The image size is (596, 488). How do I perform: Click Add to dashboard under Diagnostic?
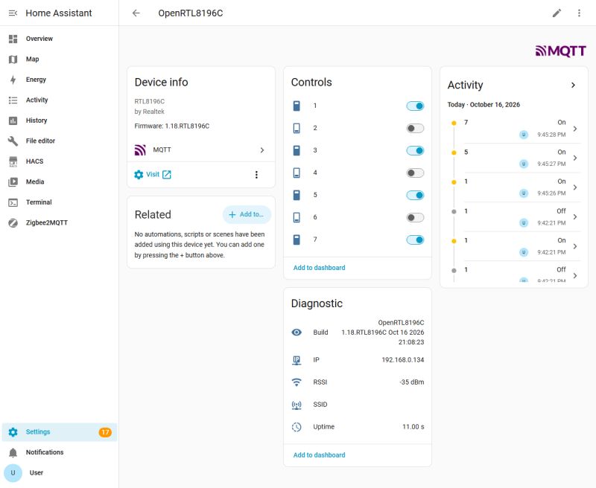(320, 455)
